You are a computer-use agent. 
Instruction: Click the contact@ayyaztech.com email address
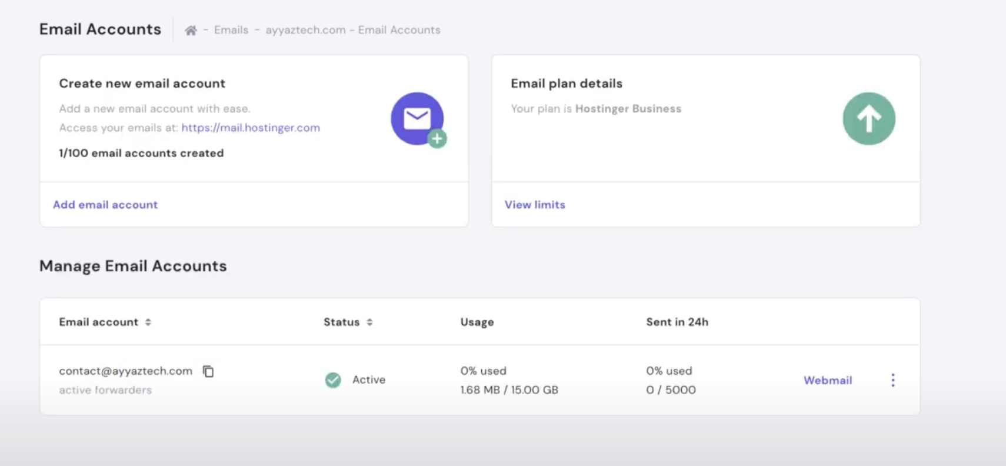[x=125, y=371]
